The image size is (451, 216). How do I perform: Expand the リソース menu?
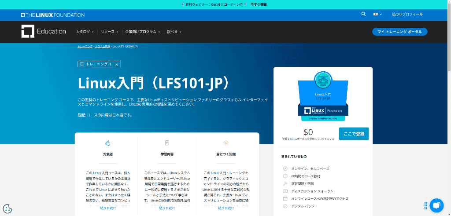[x=110, y=32]
